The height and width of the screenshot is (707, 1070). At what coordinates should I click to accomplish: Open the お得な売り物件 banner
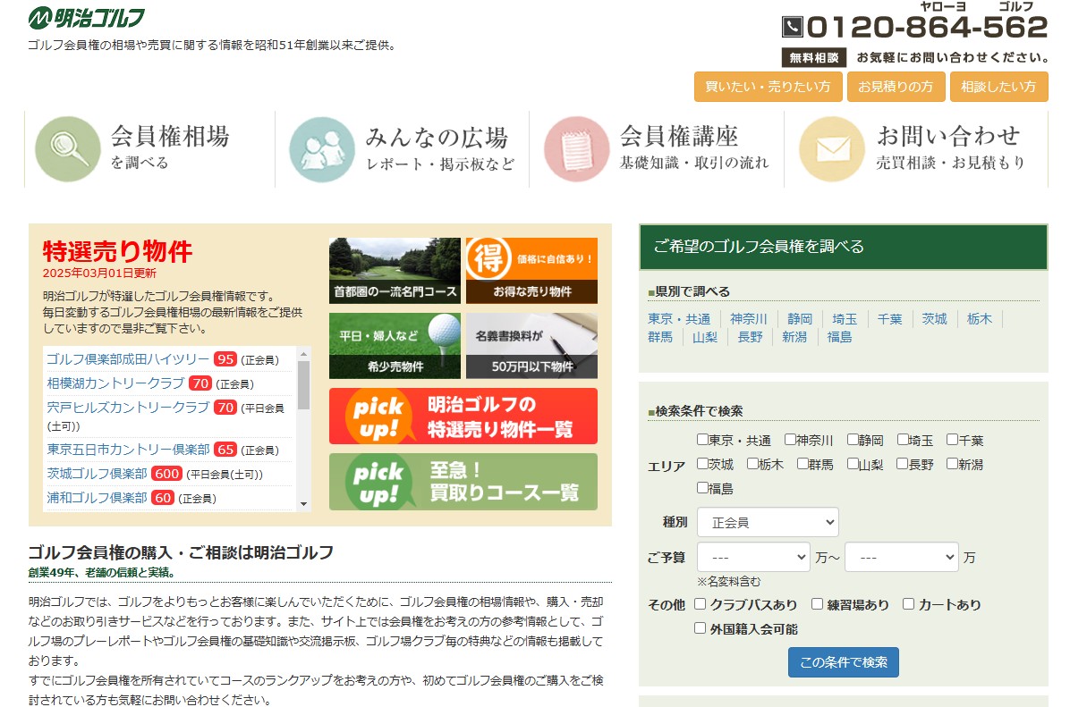click(531, 271)
